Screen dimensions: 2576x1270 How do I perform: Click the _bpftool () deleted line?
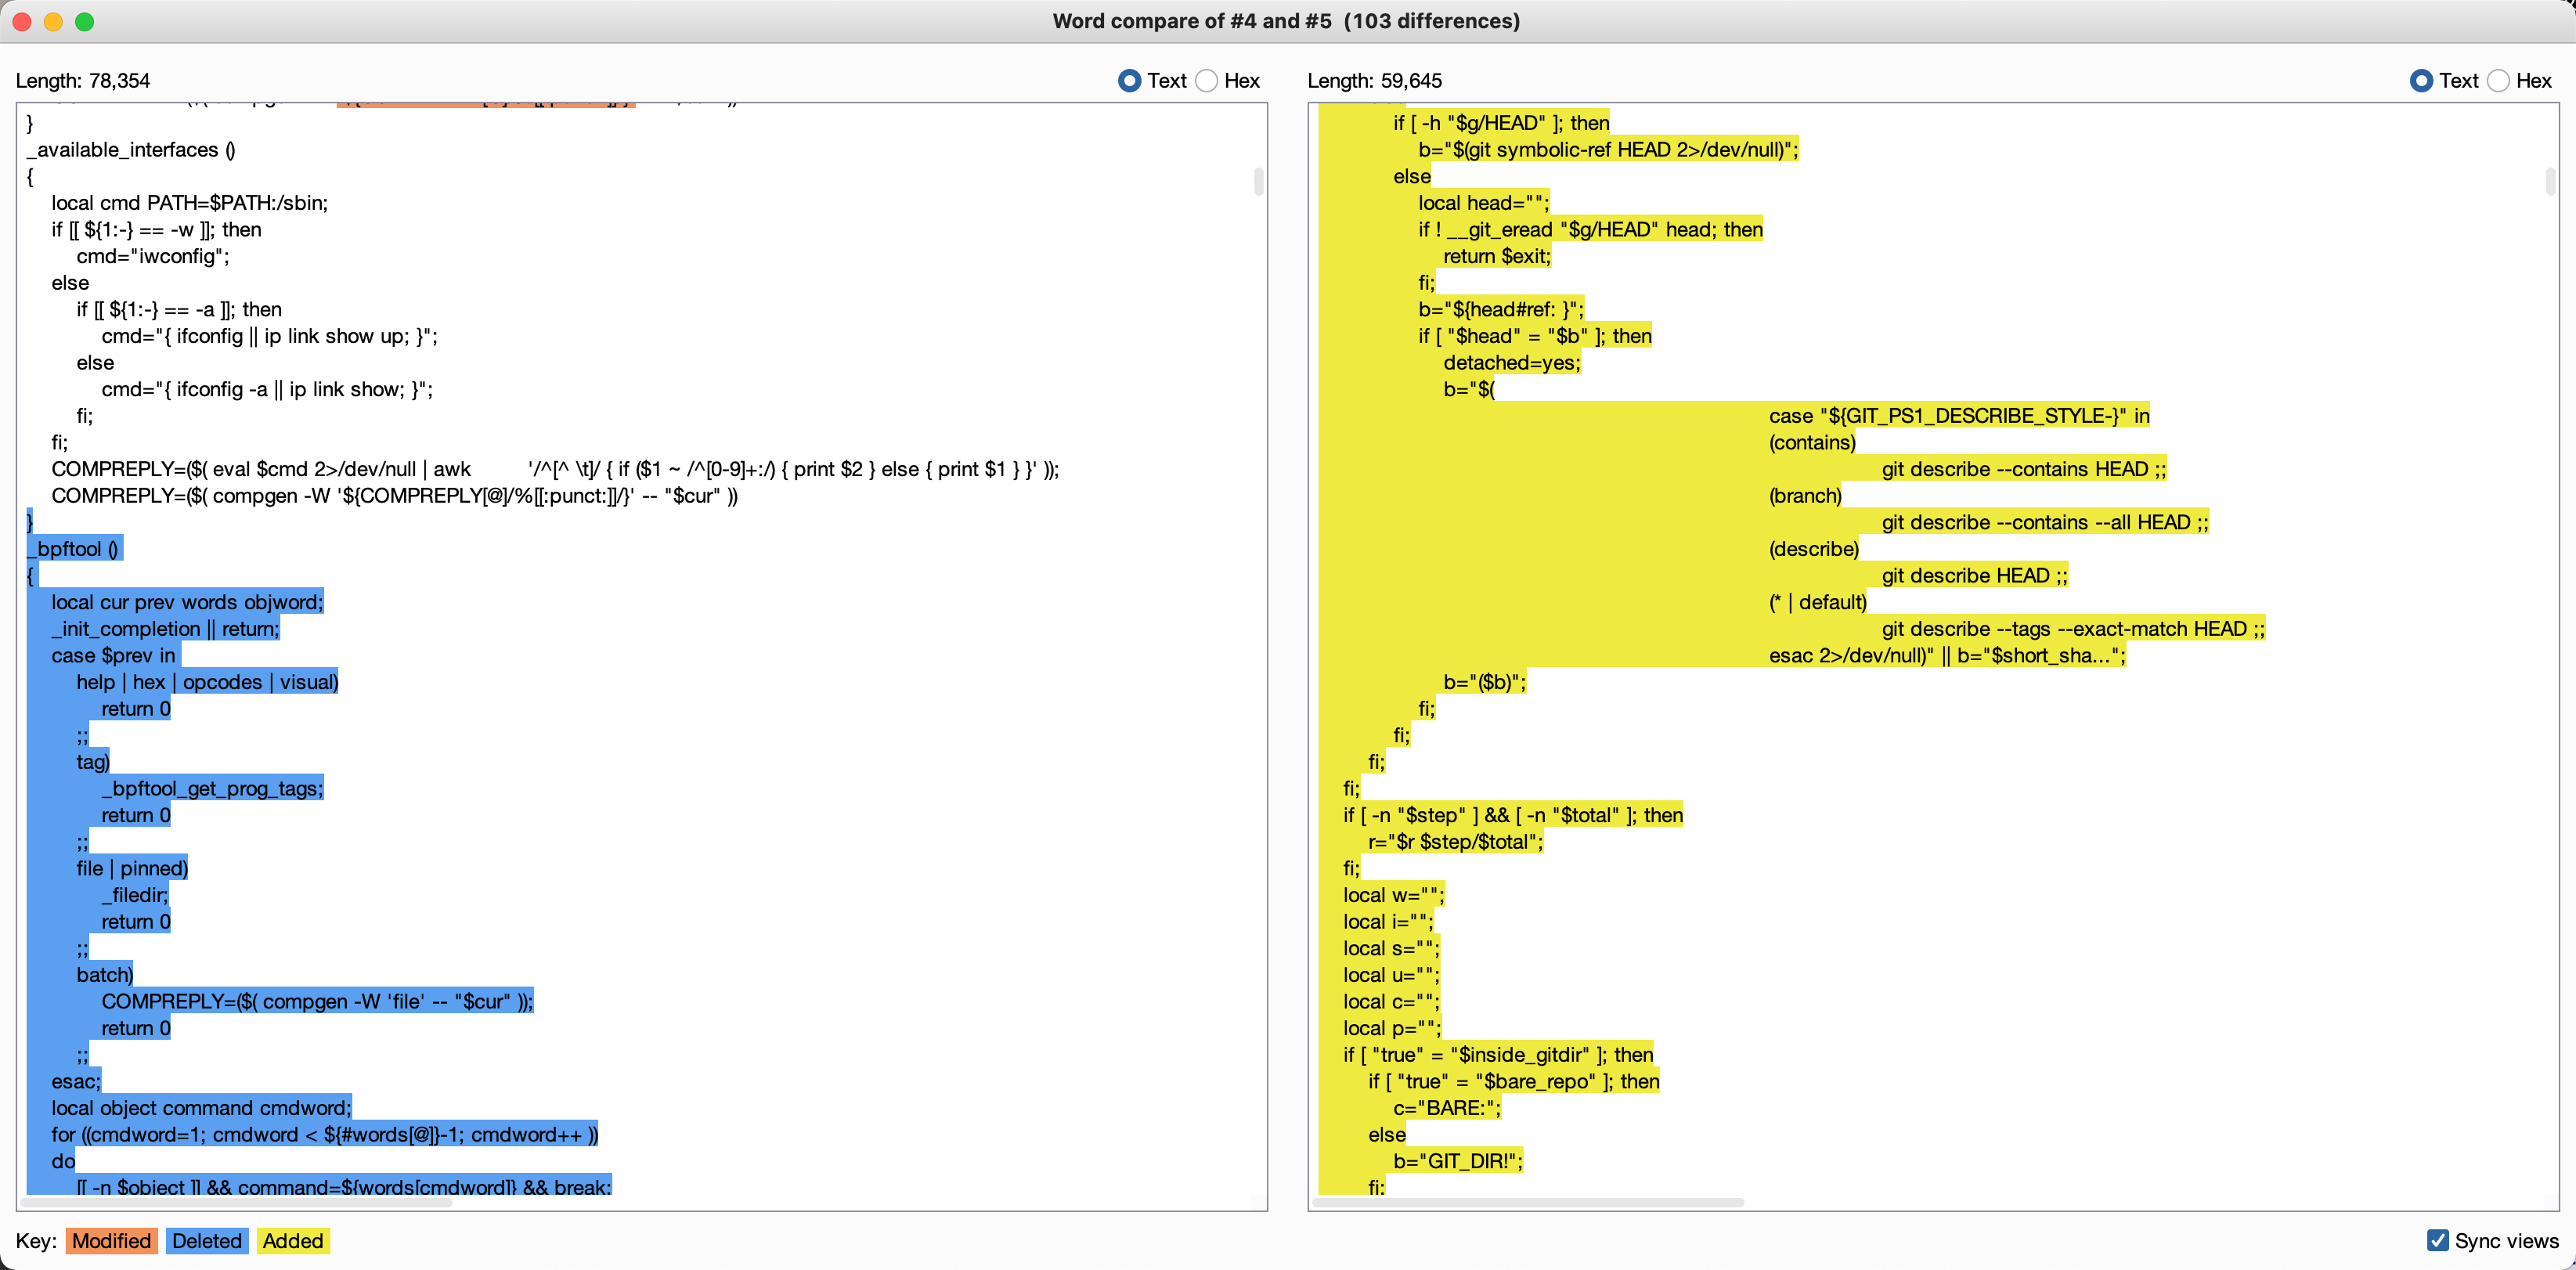(76, 549)
